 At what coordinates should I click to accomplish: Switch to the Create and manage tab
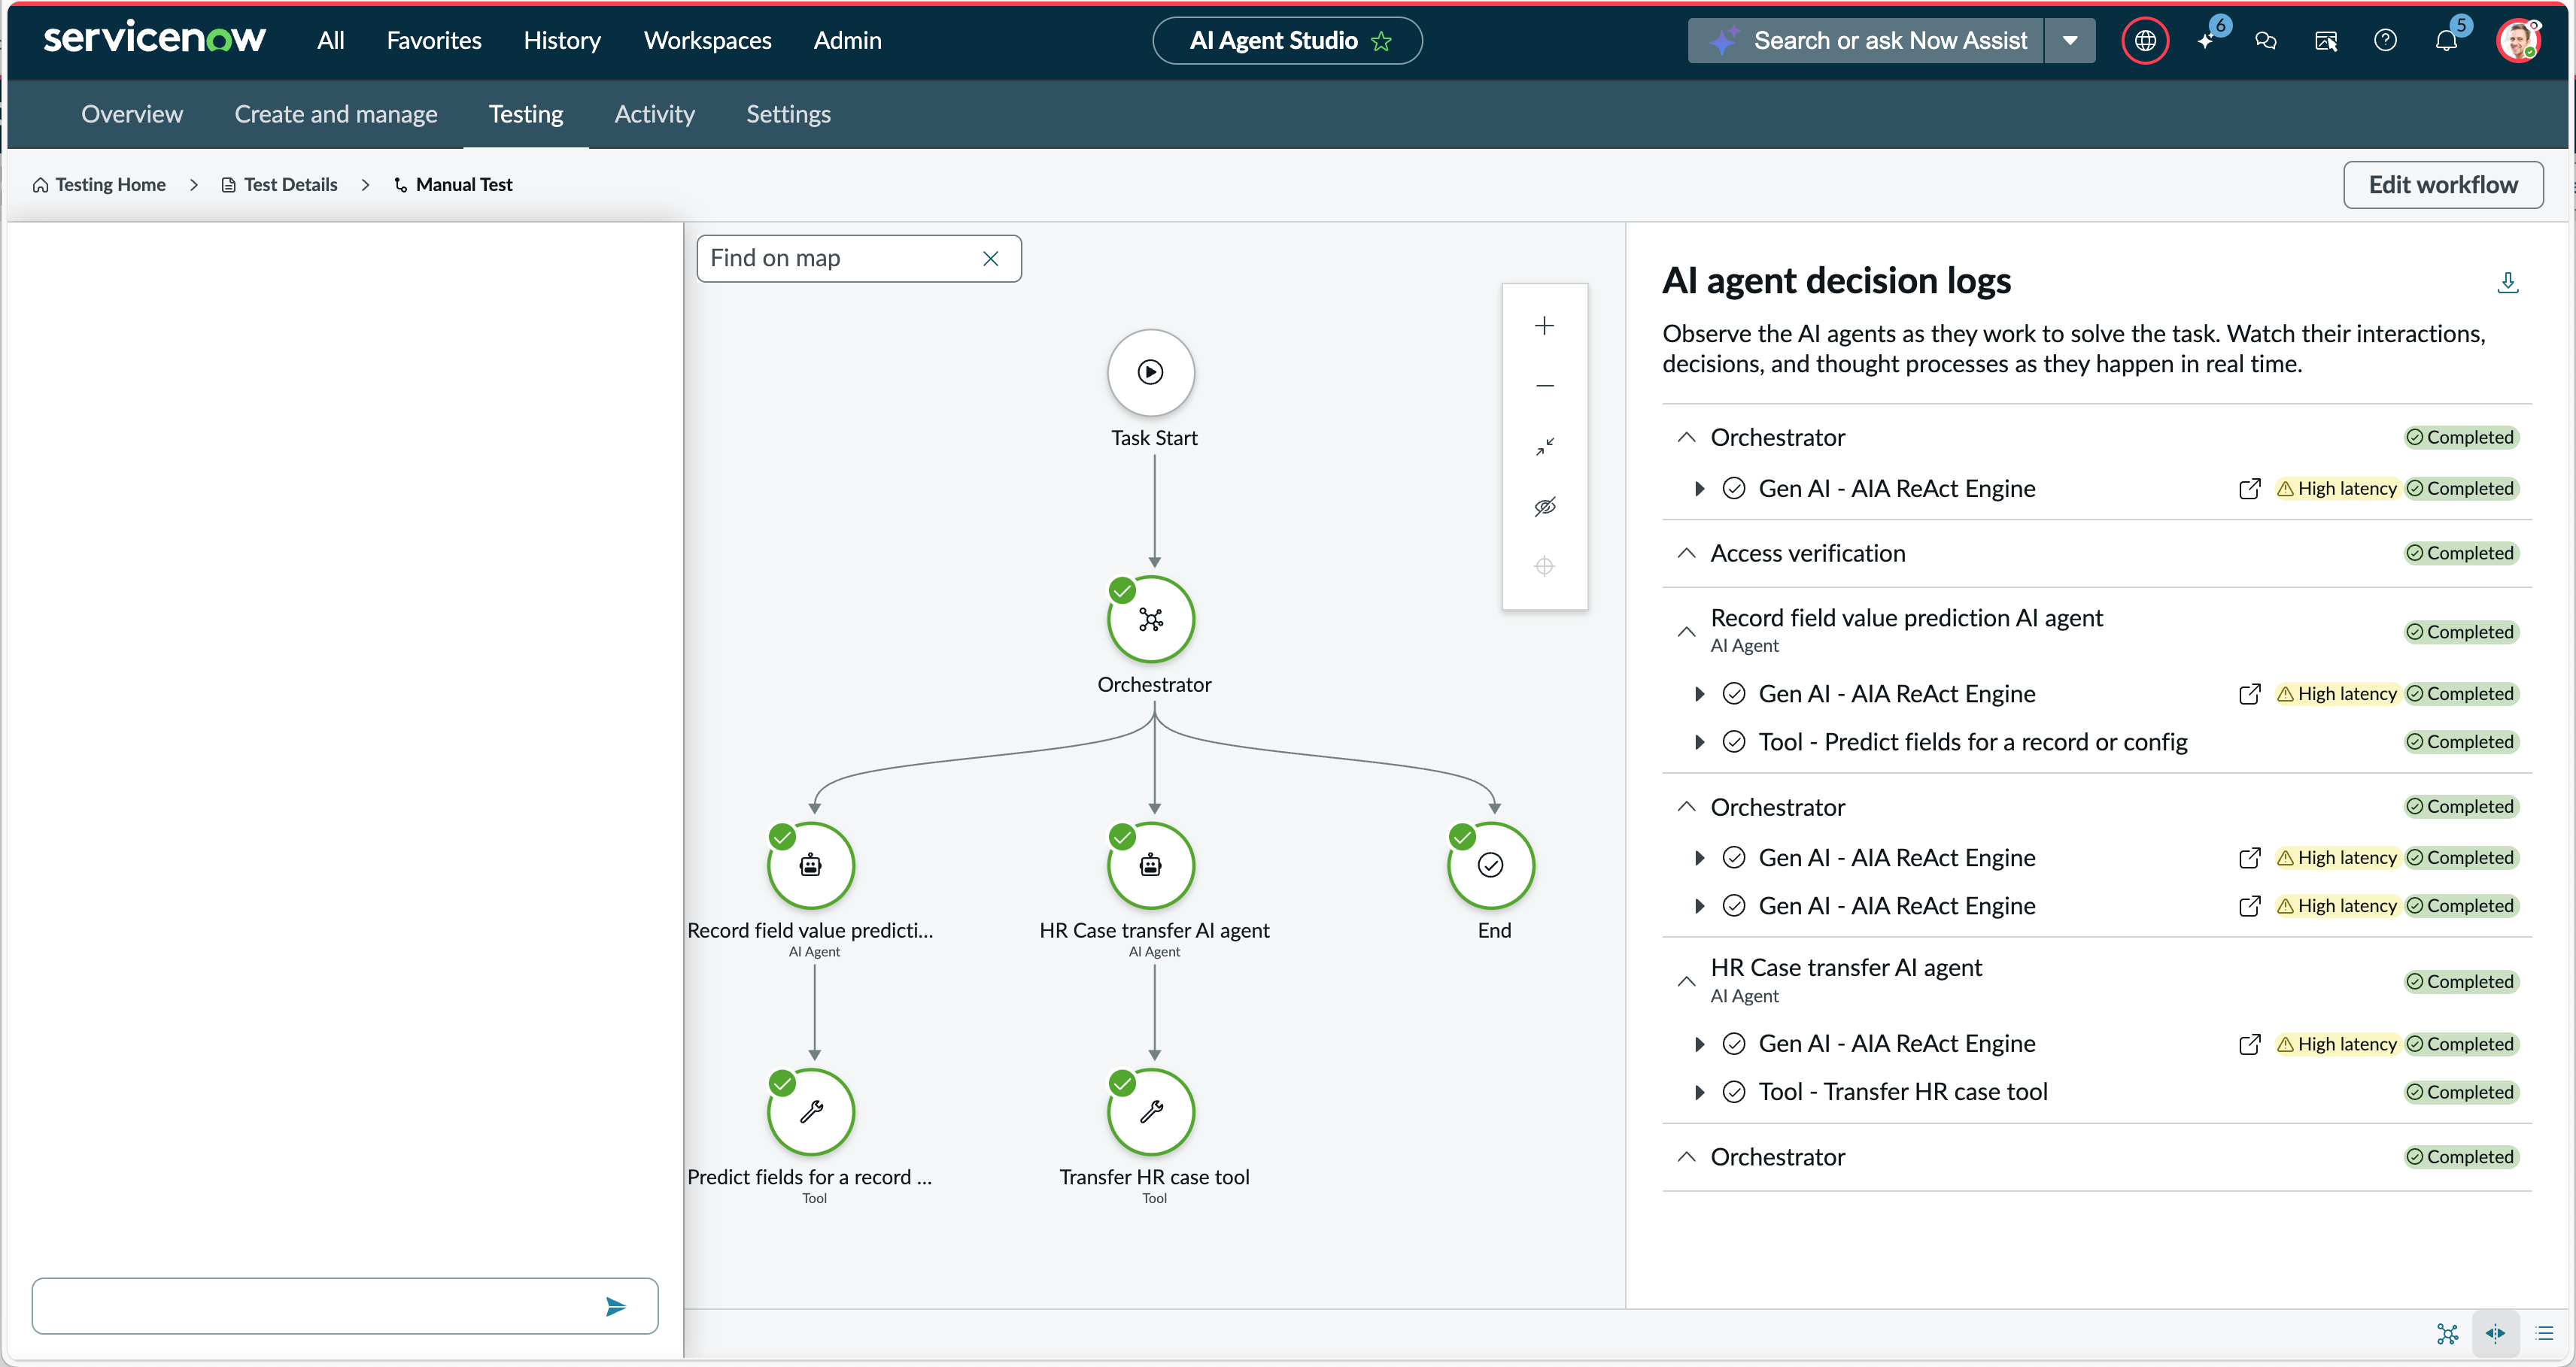point(336,115)
